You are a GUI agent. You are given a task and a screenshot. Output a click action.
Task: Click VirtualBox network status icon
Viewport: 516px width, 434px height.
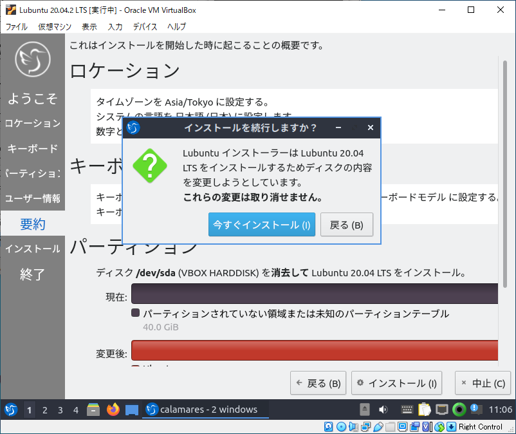[365, 427]
